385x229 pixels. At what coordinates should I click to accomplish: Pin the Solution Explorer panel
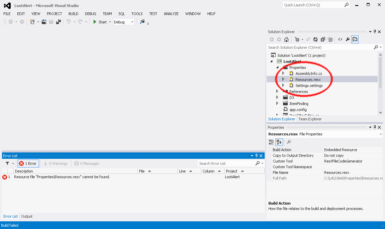coord(375,31)
